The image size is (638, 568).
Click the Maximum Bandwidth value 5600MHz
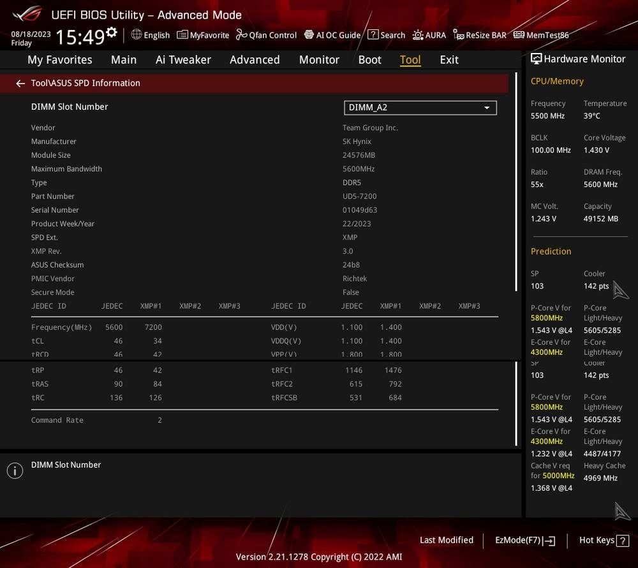358,169
